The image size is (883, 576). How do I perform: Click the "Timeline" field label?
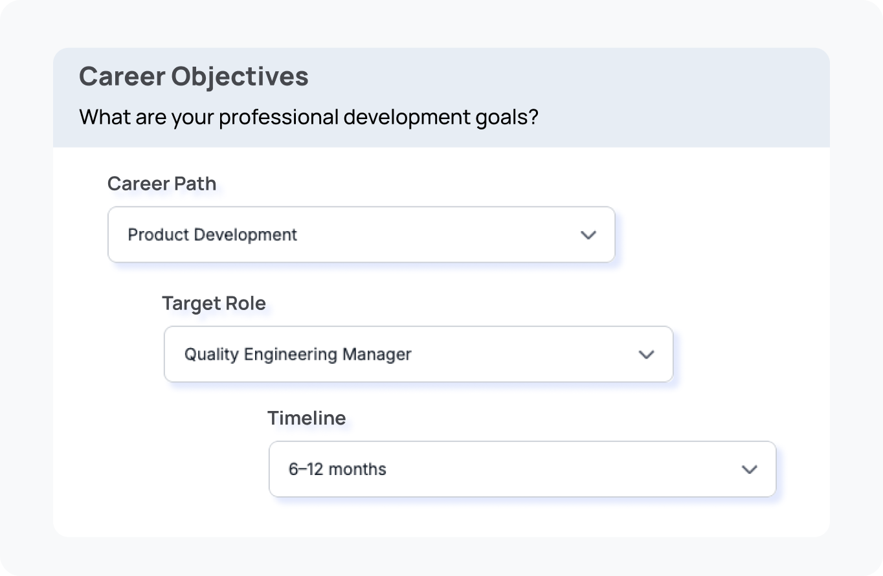tap(306, 418)
